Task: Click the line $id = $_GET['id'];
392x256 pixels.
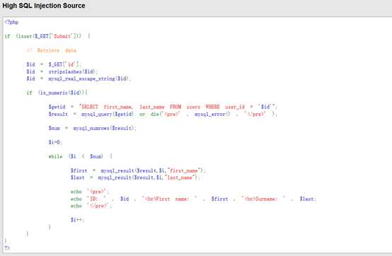Action: click(x=54, y=64)
